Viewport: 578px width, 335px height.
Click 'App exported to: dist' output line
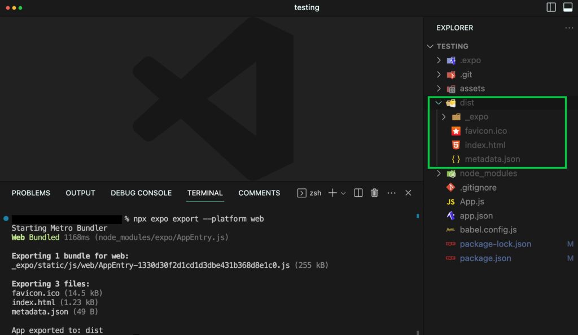pyautogui.click(x=57, y=330)
